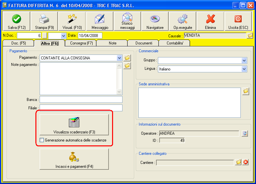Open the Note tab
Image resolution: width=256 pixels, height=184 pixels.
pos(112,43)
